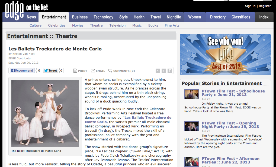Click the Best of 2012 banner
This screenshot has height=167, width=276.
click(x=225, y=54)
